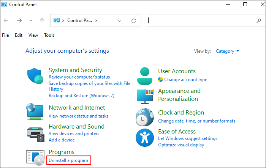This screenshot has height=168, width=266.
Task: Click Optimize visual display link
Action: coord(181,145)
